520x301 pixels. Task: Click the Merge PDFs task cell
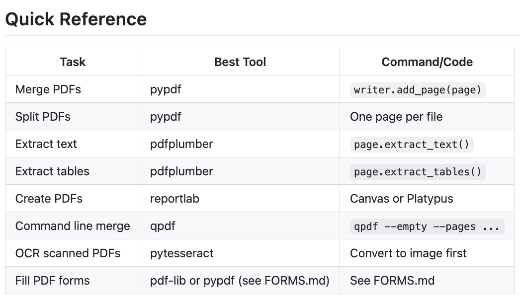coord(48,89)
